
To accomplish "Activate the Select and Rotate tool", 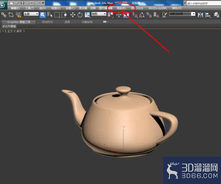I will [80, 15].
